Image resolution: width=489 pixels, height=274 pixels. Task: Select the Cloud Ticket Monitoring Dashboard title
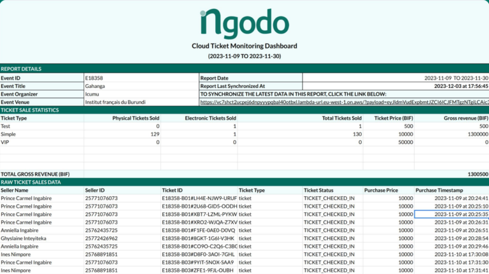[244, 46]
